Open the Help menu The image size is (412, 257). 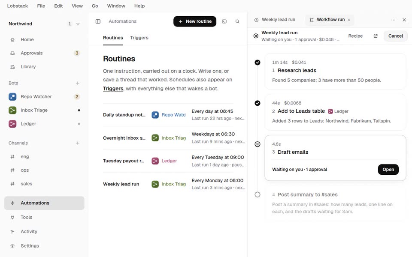tap(139, 6)
